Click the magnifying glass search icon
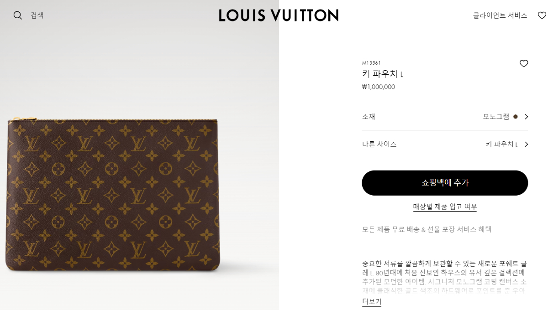 click(18, 15)
